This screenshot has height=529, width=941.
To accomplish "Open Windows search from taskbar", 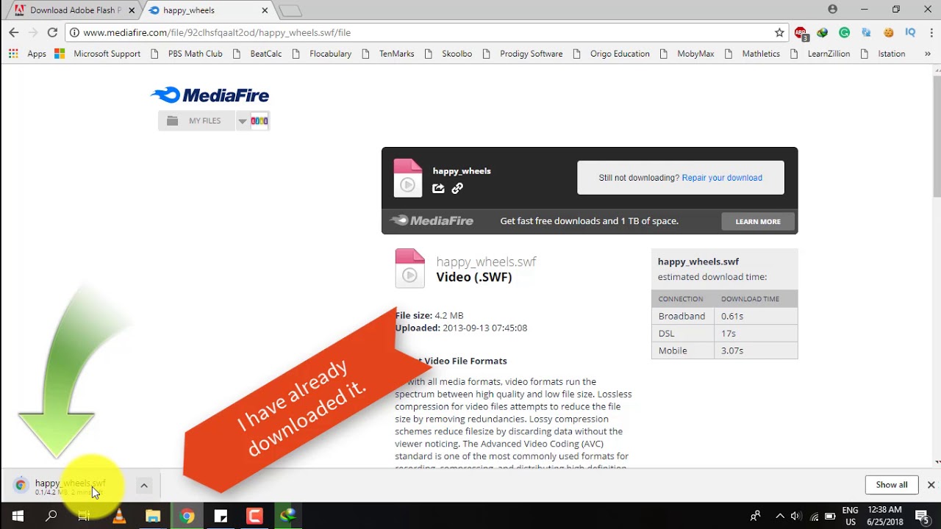I will 51,516.
